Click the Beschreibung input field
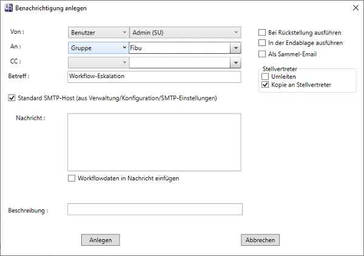This screenshot has height=256, width=364. (x=155, y=209)
